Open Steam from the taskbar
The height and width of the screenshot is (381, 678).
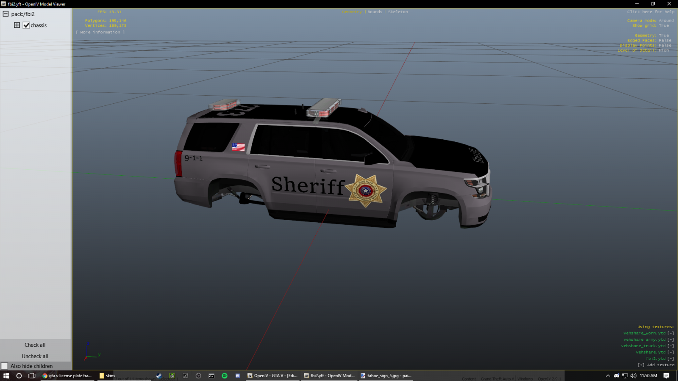(159, 375)
